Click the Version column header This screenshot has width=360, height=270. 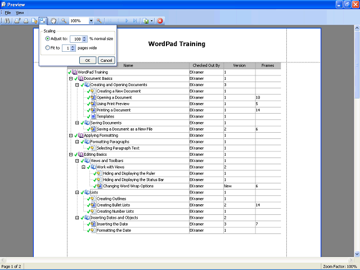click(239, 66)
